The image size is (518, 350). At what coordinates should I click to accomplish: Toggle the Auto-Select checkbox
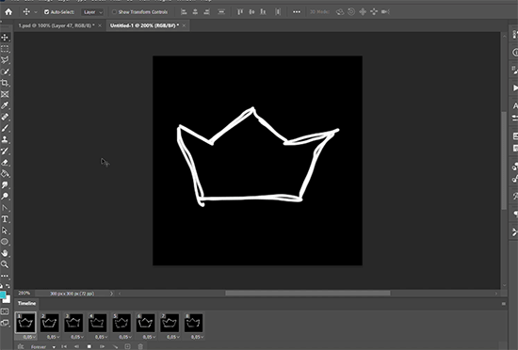tap(46, 12)
